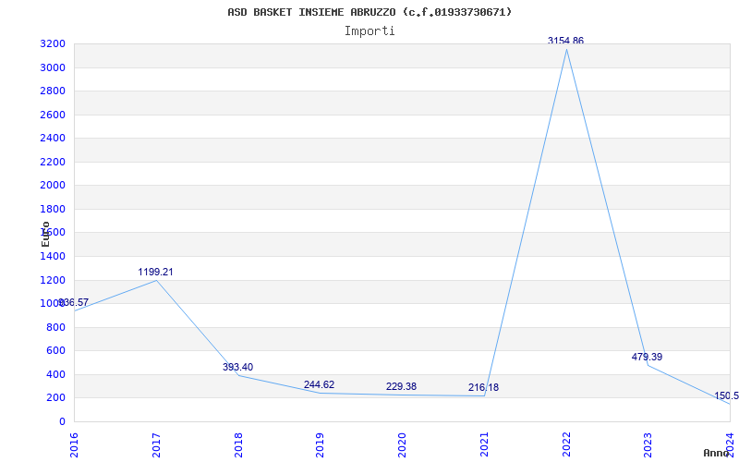Click the 479.39 data label
Viewport: 739px width, 462px height.
coord(648,357)
